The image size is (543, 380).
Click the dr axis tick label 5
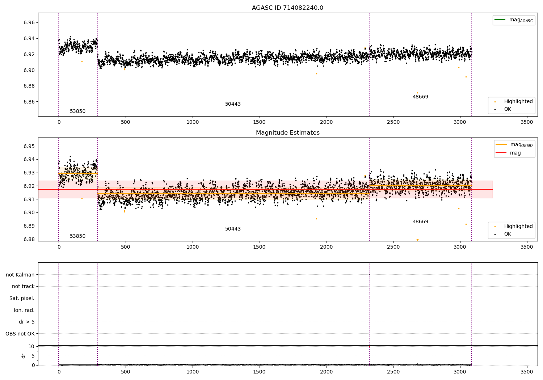point(33,356)
